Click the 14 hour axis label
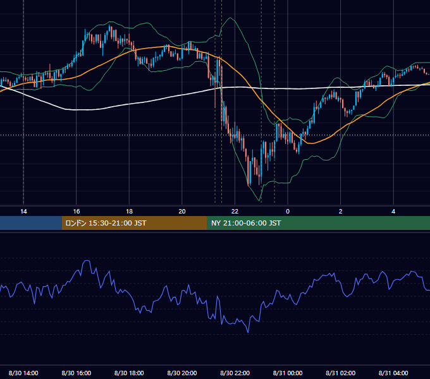This screenshot has width=430, height=379. (x=23, y=212)
